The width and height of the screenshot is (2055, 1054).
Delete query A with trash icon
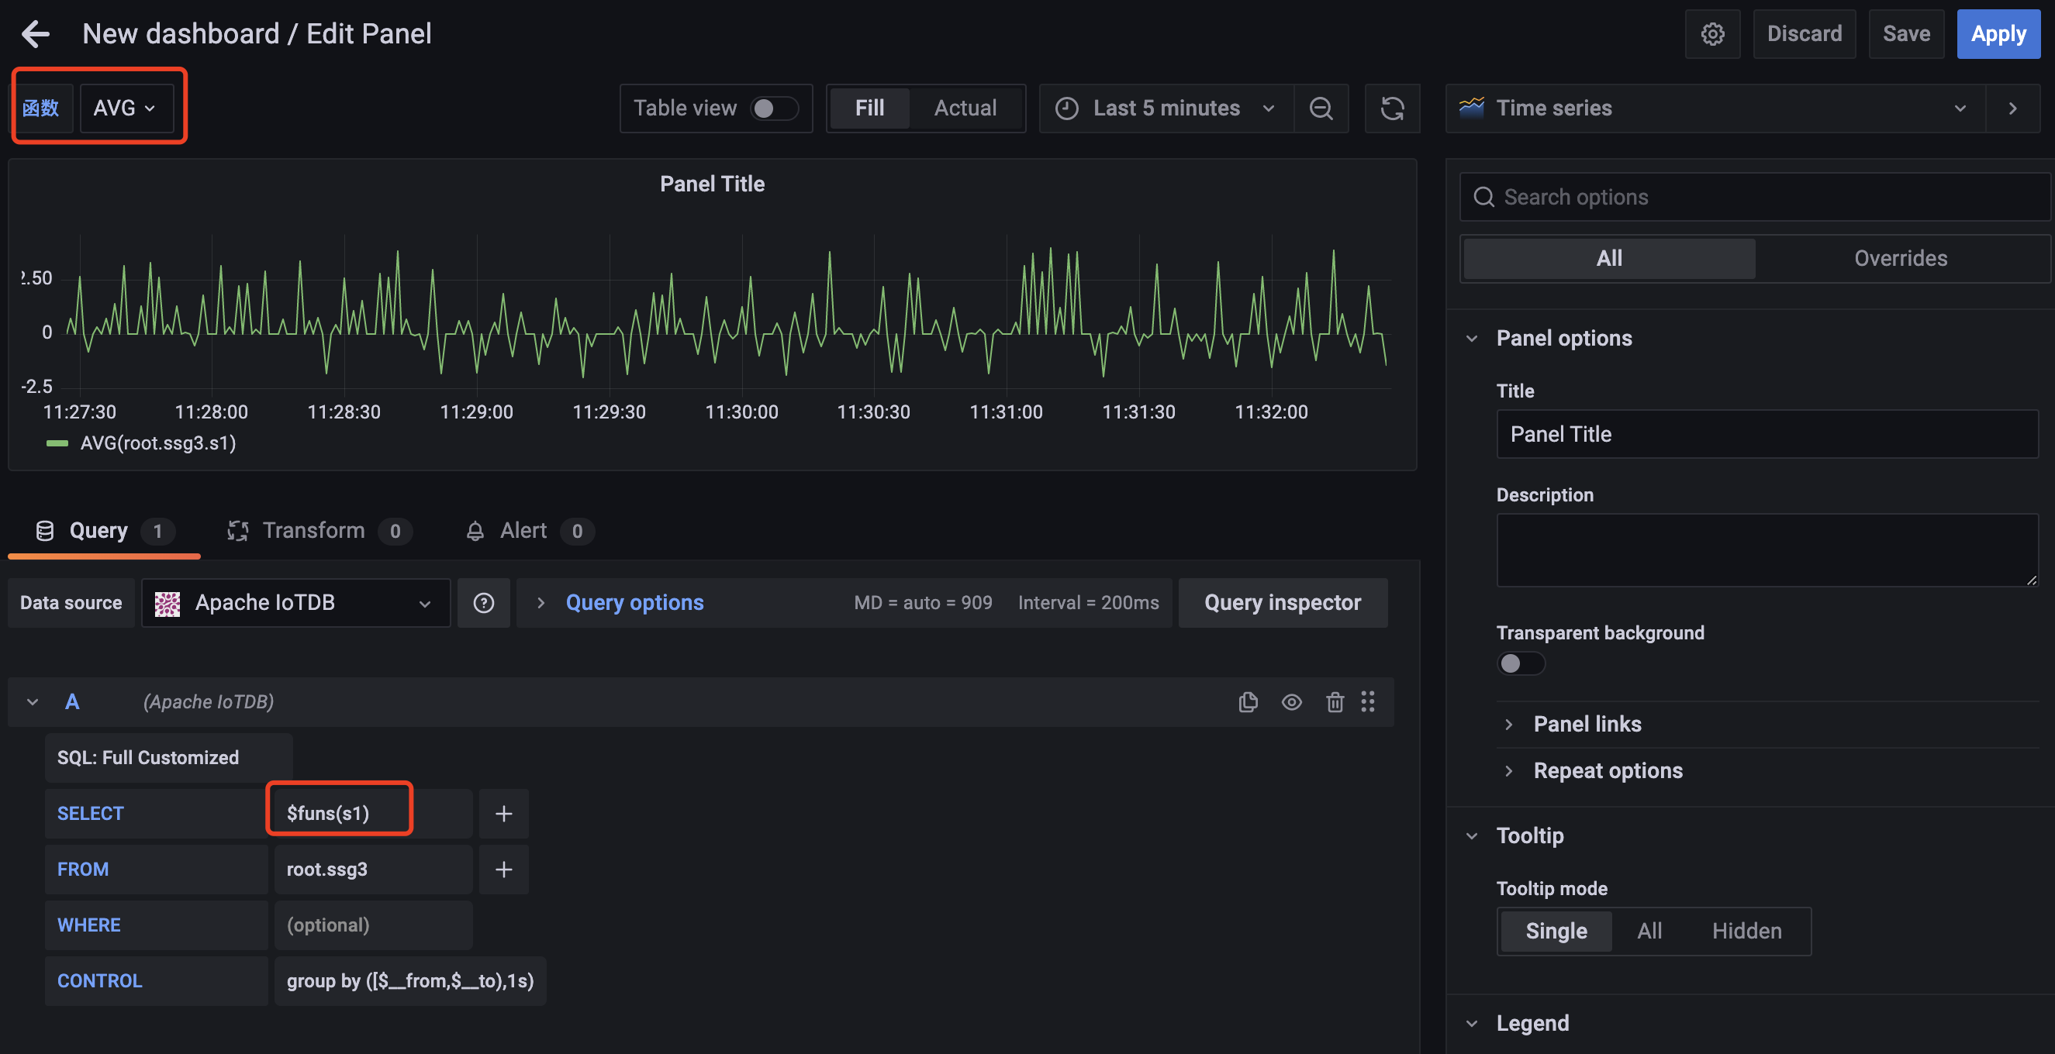[x=1335, y=701]
